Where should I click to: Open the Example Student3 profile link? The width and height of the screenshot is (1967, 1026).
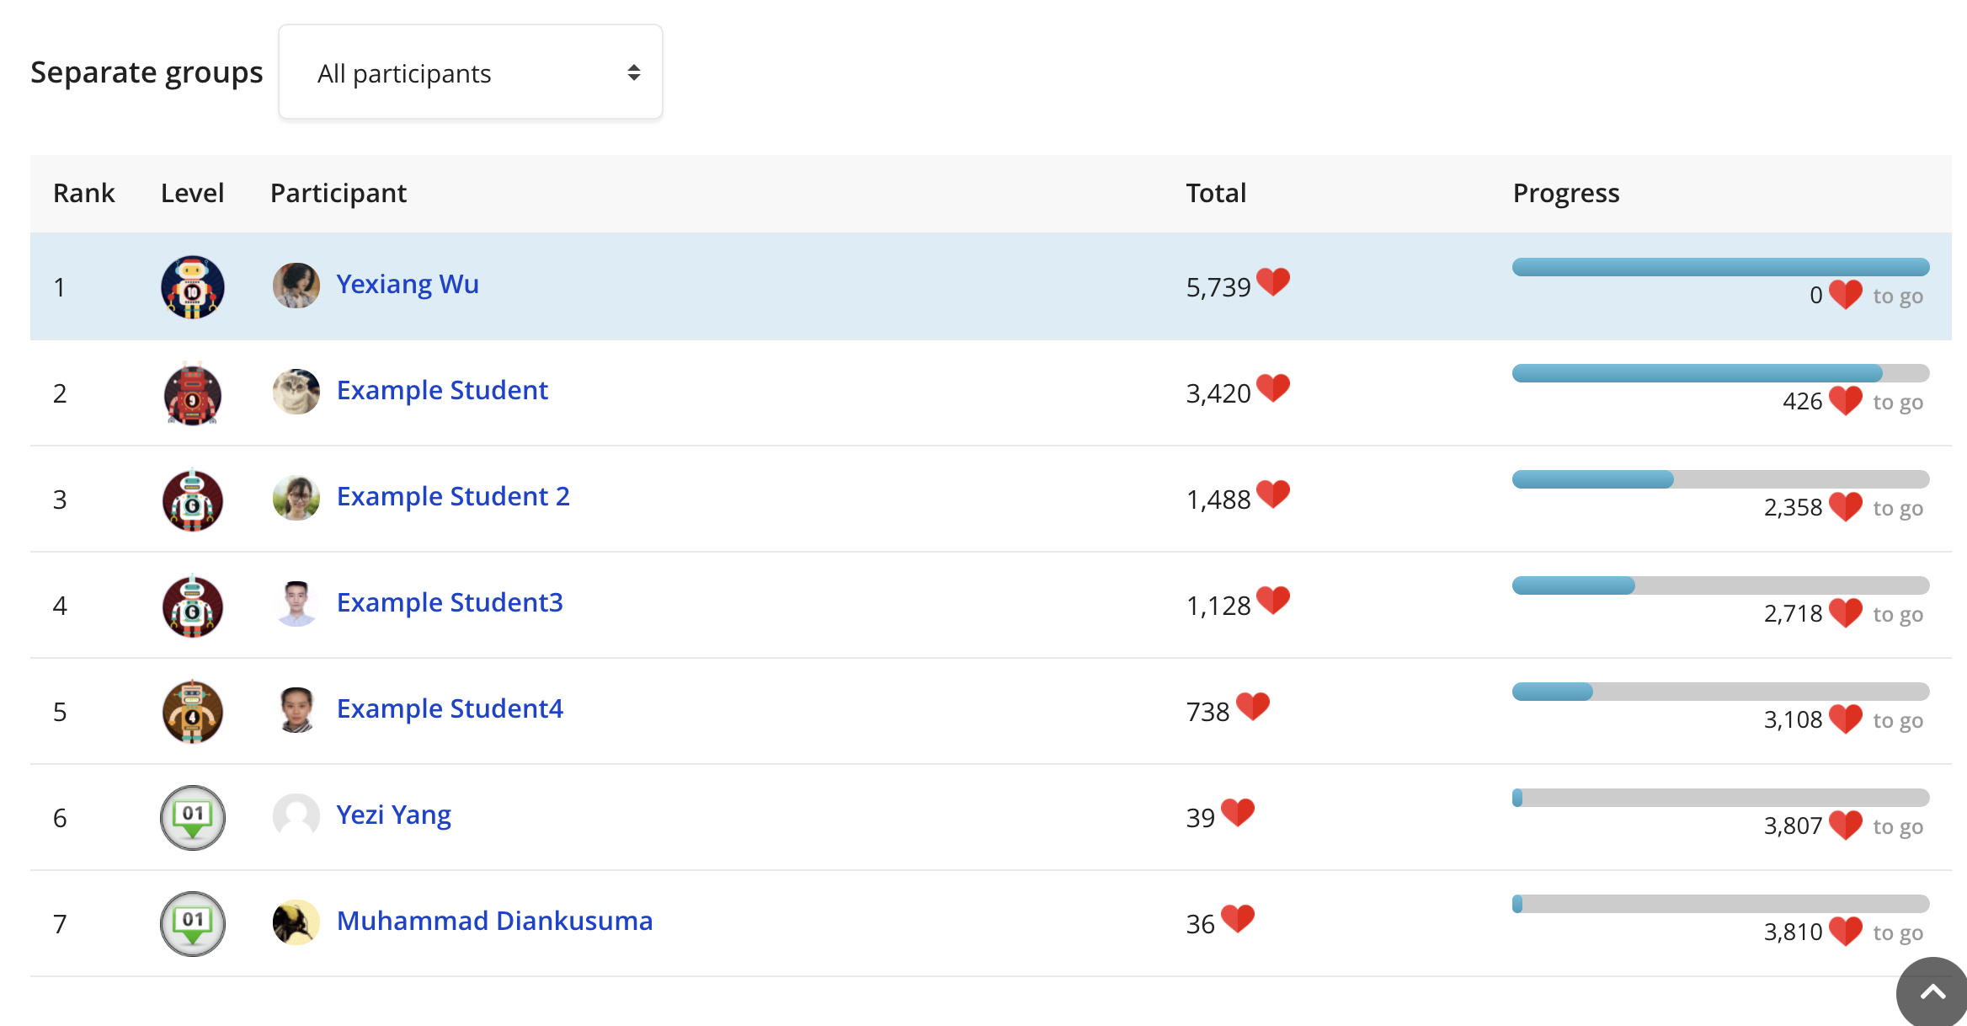coord(450,602)
